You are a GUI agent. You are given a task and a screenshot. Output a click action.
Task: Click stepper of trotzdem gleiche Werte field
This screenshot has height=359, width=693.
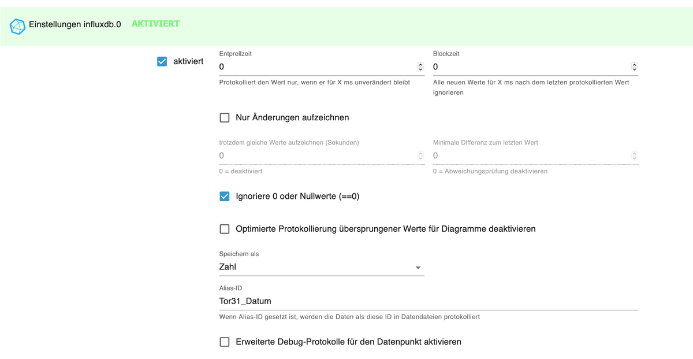pyautogui.click(x=420, y=156)
